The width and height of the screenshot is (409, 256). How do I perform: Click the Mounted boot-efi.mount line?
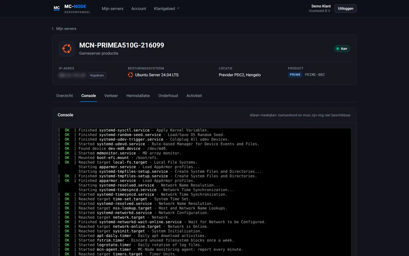pos(108,158)
